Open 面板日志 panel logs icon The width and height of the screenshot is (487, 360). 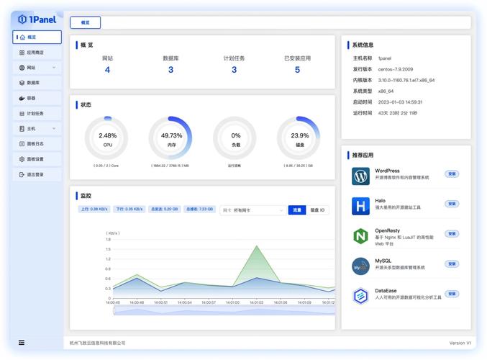[x=22, y=144]
